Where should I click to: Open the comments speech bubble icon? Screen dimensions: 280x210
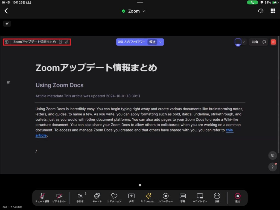click(x=264, y=42)
